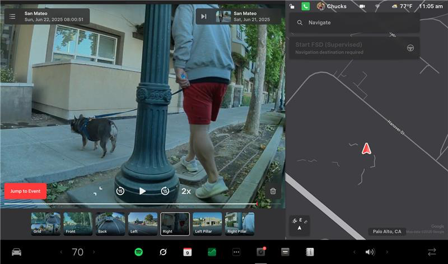Toggle fullscreen video with expand corners
Viewport: 448px width, 264px height.
[x=97, y=191]
